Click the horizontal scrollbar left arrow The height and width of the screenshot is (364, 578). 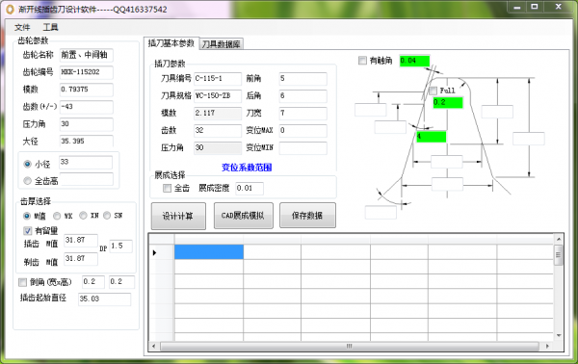tap(154, 346)
